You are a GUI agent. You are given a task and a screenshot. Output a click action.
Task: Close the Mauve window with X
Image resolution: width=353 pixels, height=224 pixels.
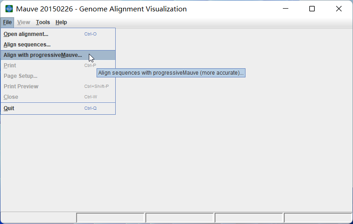[x=338, y=9]
